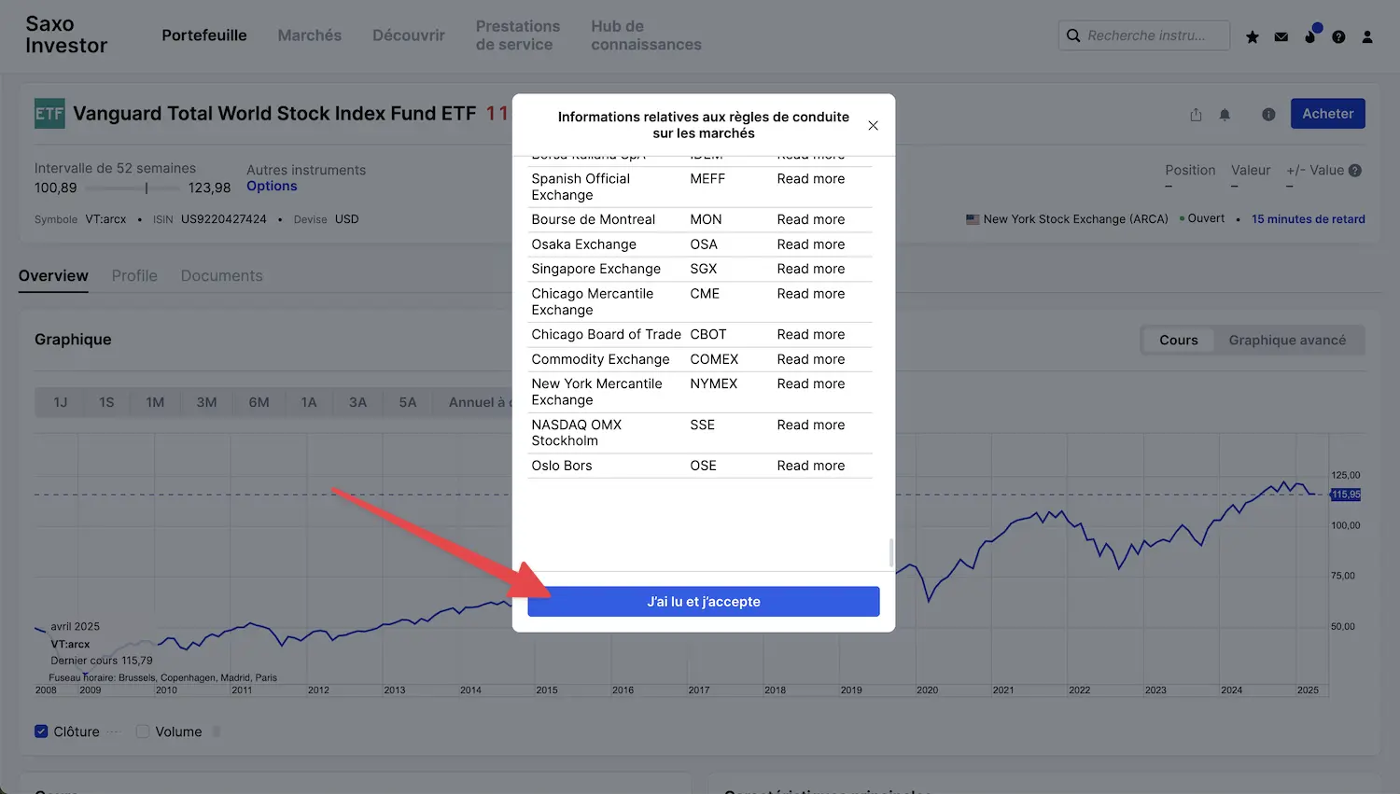Click the Singapore Exchange name cell

(595, 269)
